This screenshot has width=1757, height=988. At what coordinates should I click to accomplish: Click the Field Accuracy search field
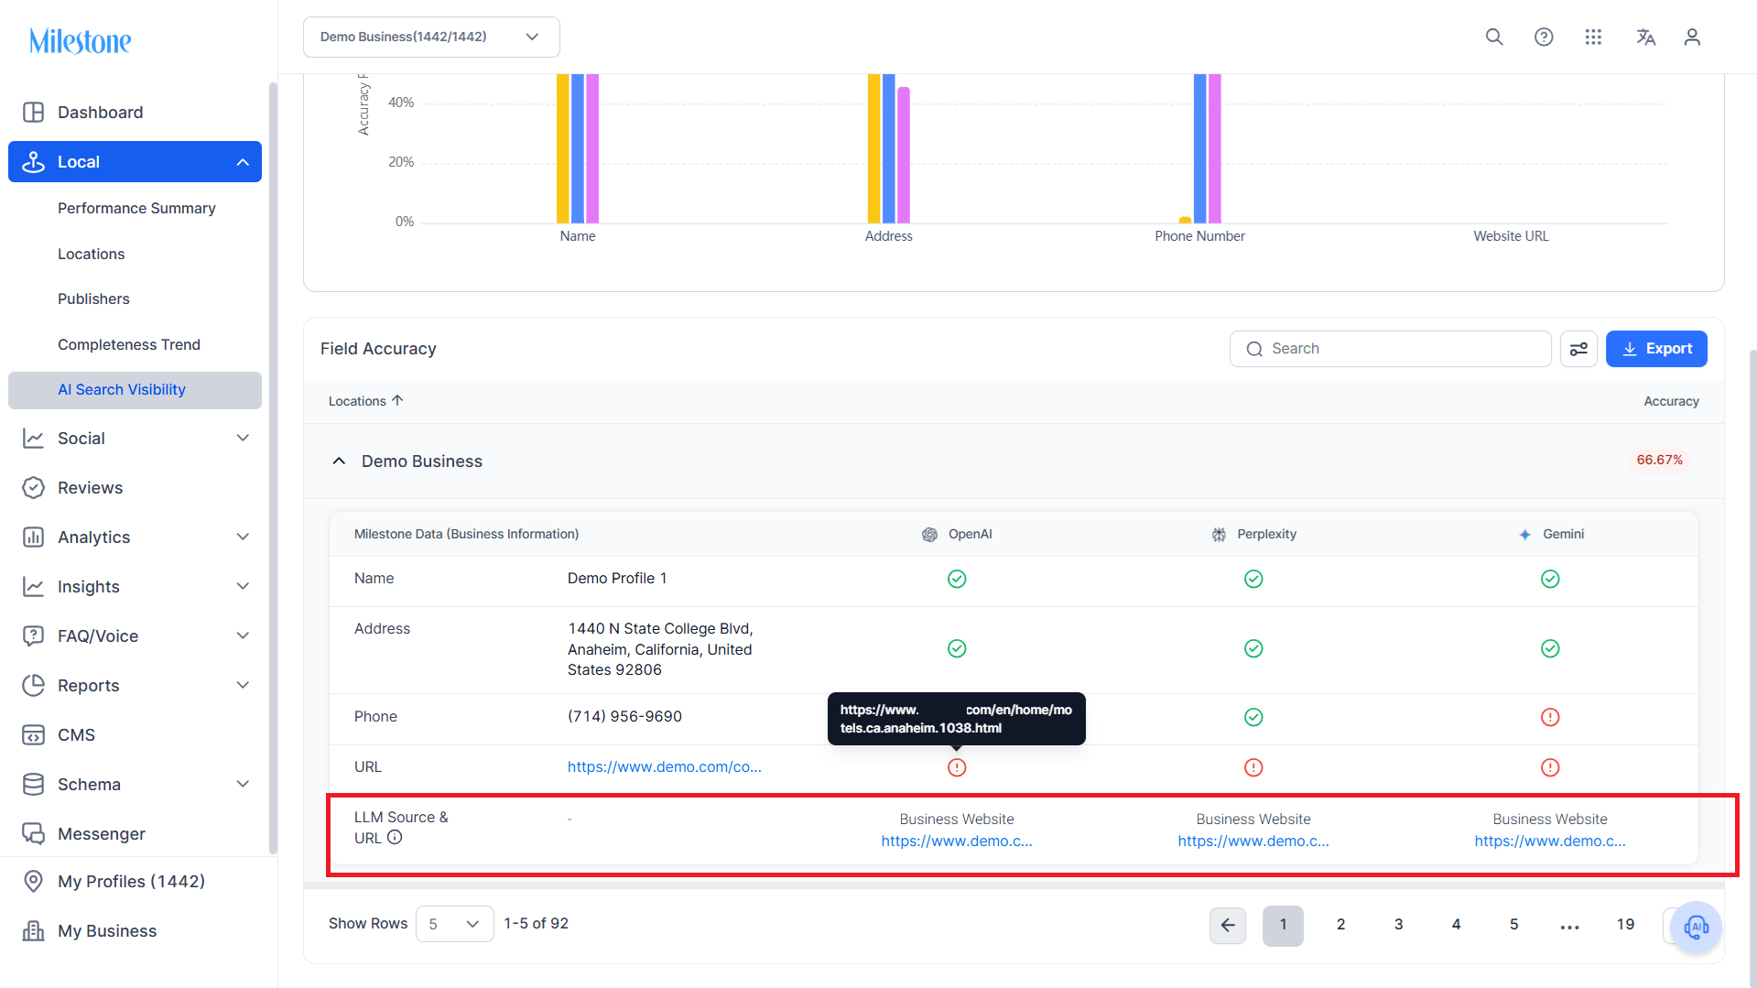click(1390, 349)
